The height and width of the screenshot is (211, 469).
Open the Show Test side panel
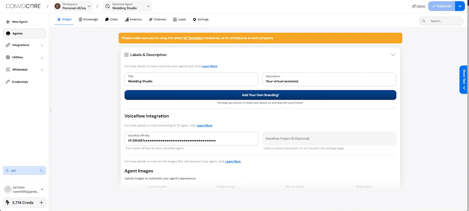[463, 80]
